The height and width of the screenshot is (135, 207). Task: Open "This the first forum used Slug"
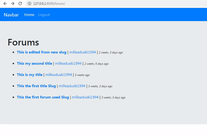coord(43,97)
